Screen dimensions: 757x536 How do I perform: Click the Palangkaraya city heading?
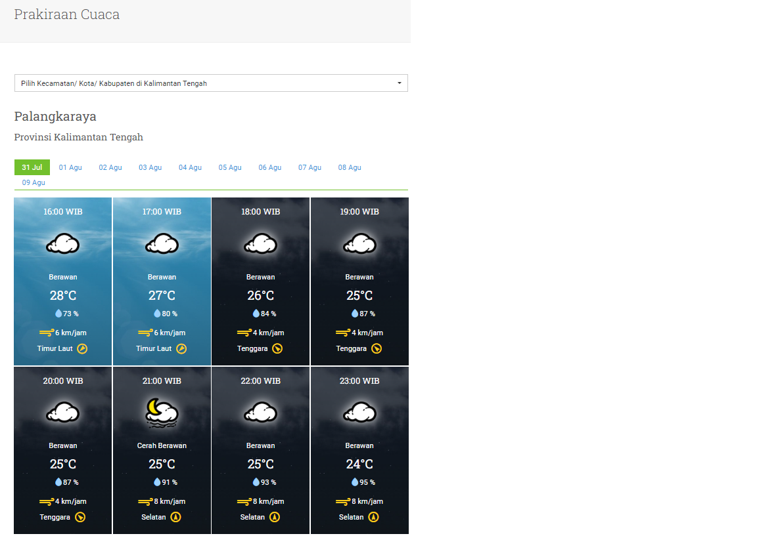point(55,117)
